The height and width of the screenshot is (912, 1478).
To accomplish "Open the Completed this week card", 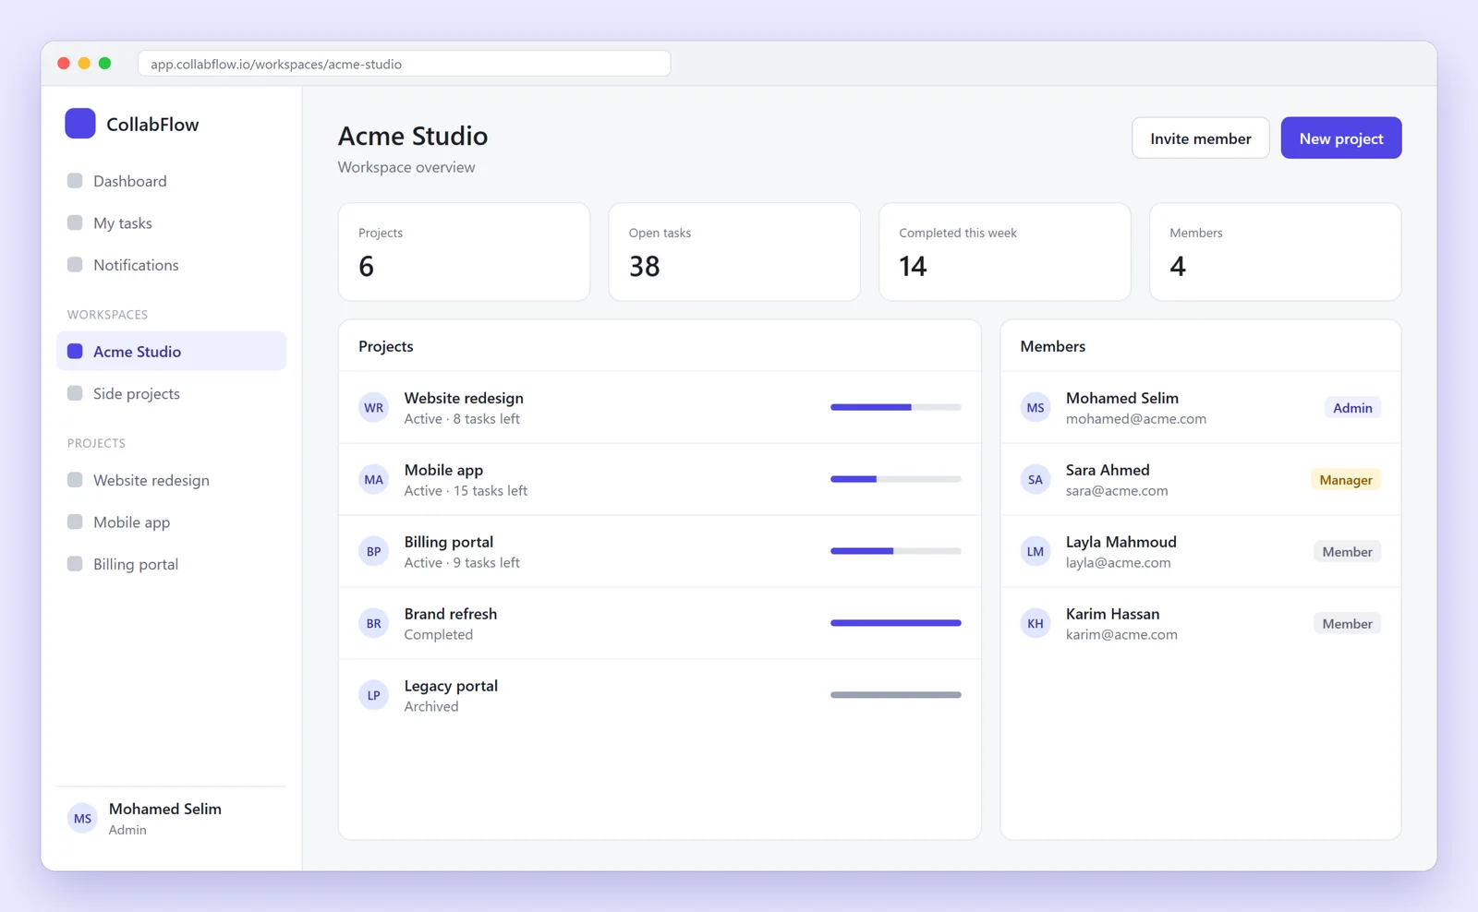I will [x=1004, y=252].
